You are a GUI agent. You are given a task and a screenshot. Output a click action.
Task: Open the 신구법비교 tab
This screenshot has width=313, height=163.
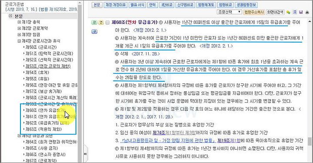(x=185, y=5)
